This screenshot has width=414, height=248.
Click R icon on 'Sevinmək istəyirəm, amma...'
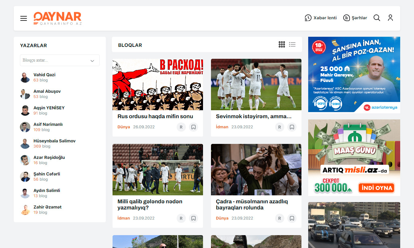point(279,127)
